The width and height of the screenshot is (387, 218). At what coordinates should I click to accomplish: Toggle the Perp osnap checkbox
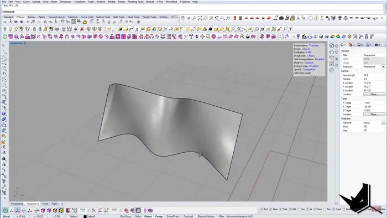pos(315,209)
